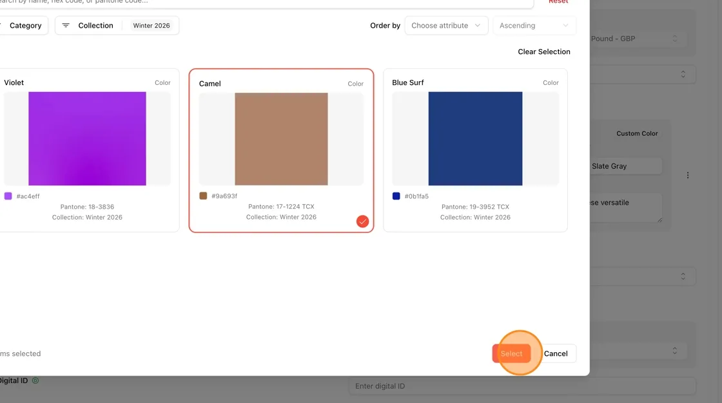The height and width of the screenshot is (403, 722).
Task: Click the Order by label
Action: point(385,25)
